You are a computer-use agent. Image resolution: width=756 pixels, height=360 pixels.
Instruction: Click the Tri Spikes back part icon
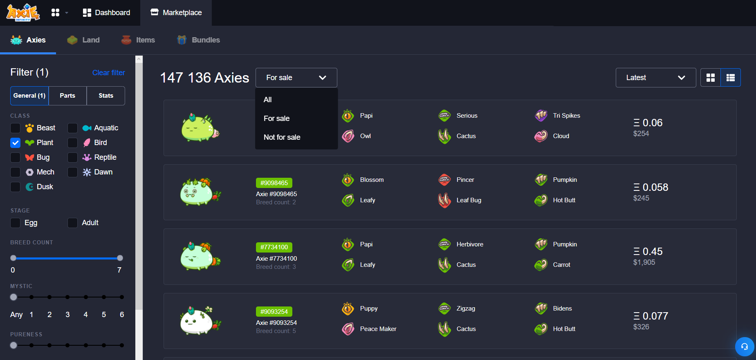click(541, 116)
